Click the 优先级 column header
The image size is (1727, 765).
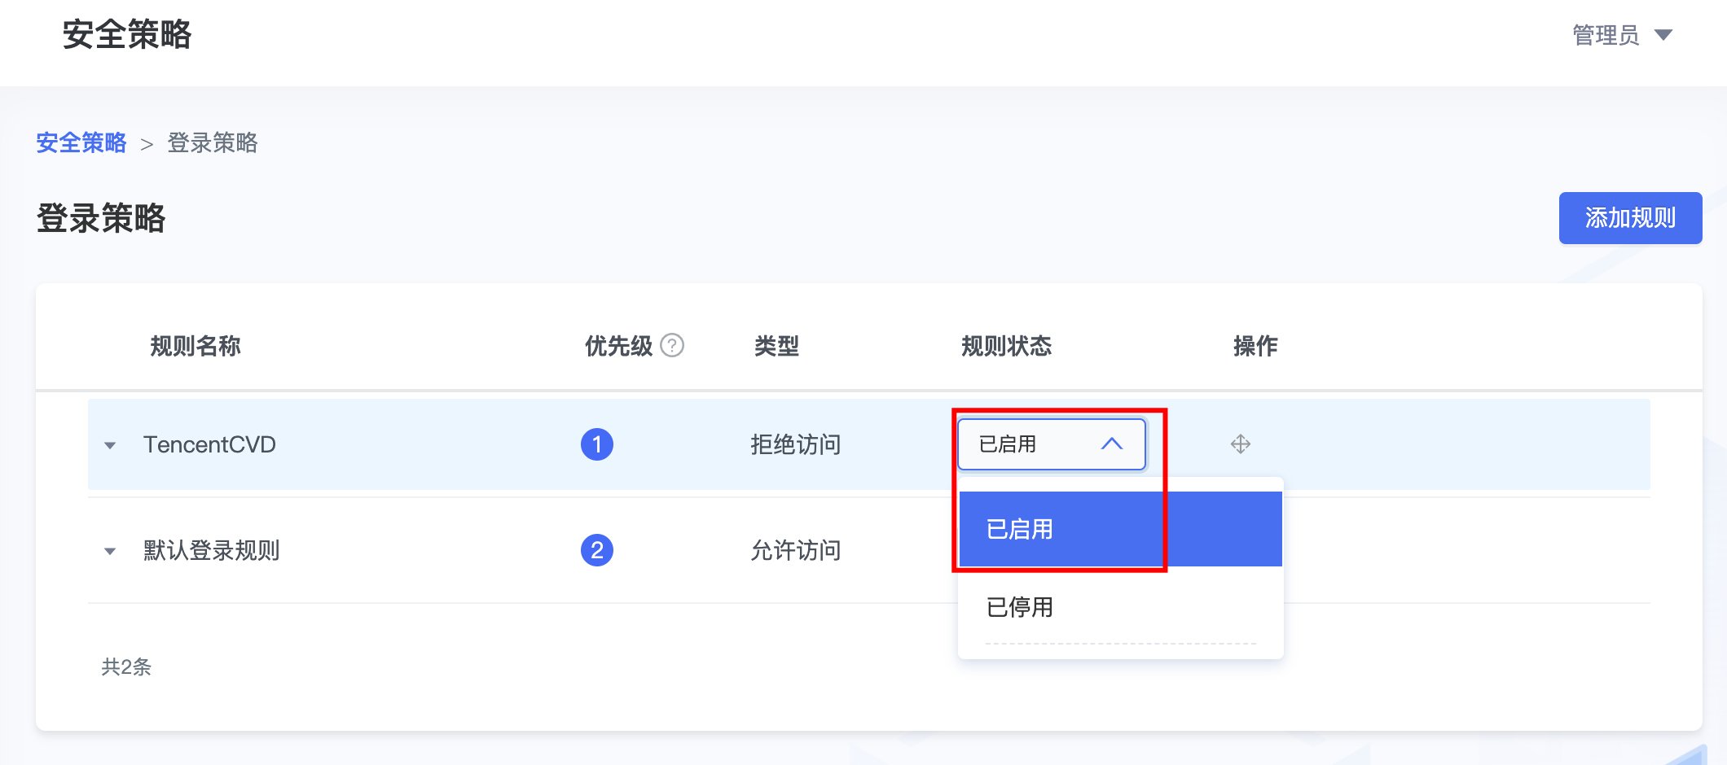(x=618, y=346)
